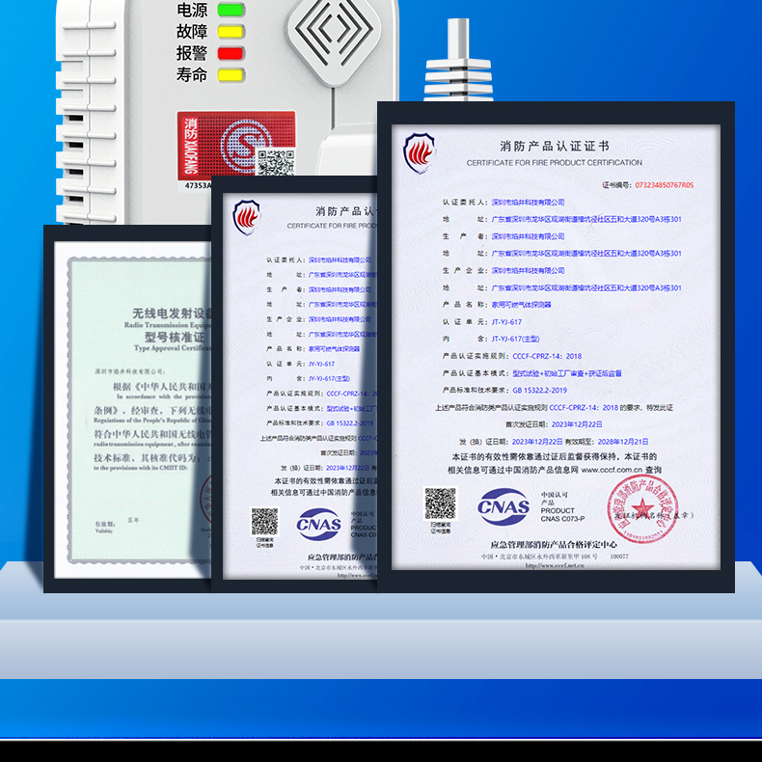This screenshot has height=762, width=762.
Task: Click the 消防产品认证证书 title on large certificate
Action: click(x=555, y=146)
